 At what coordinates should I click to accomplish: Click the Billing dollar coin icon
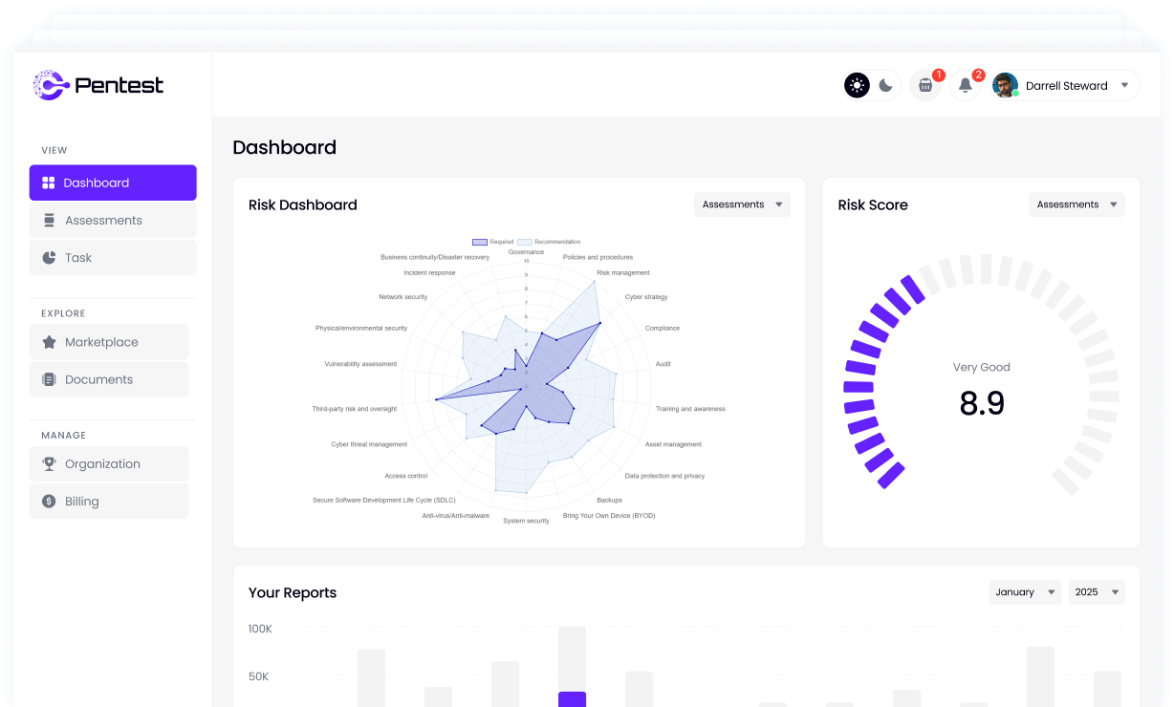tap(49, 501)
